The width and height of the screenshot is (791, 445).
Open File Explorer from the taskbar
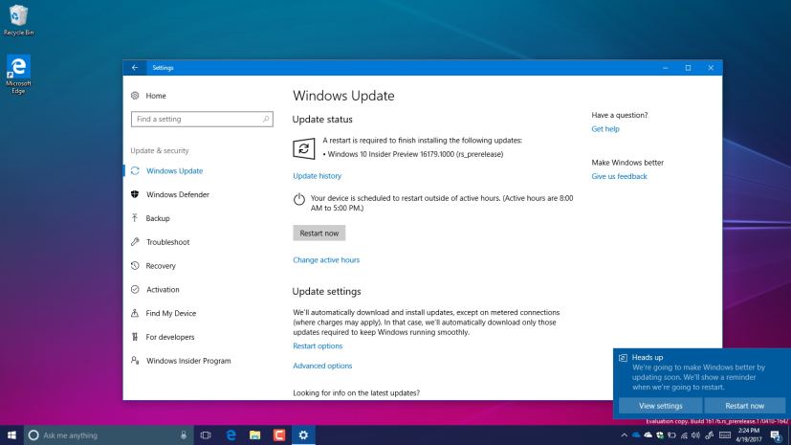(254, 434)
